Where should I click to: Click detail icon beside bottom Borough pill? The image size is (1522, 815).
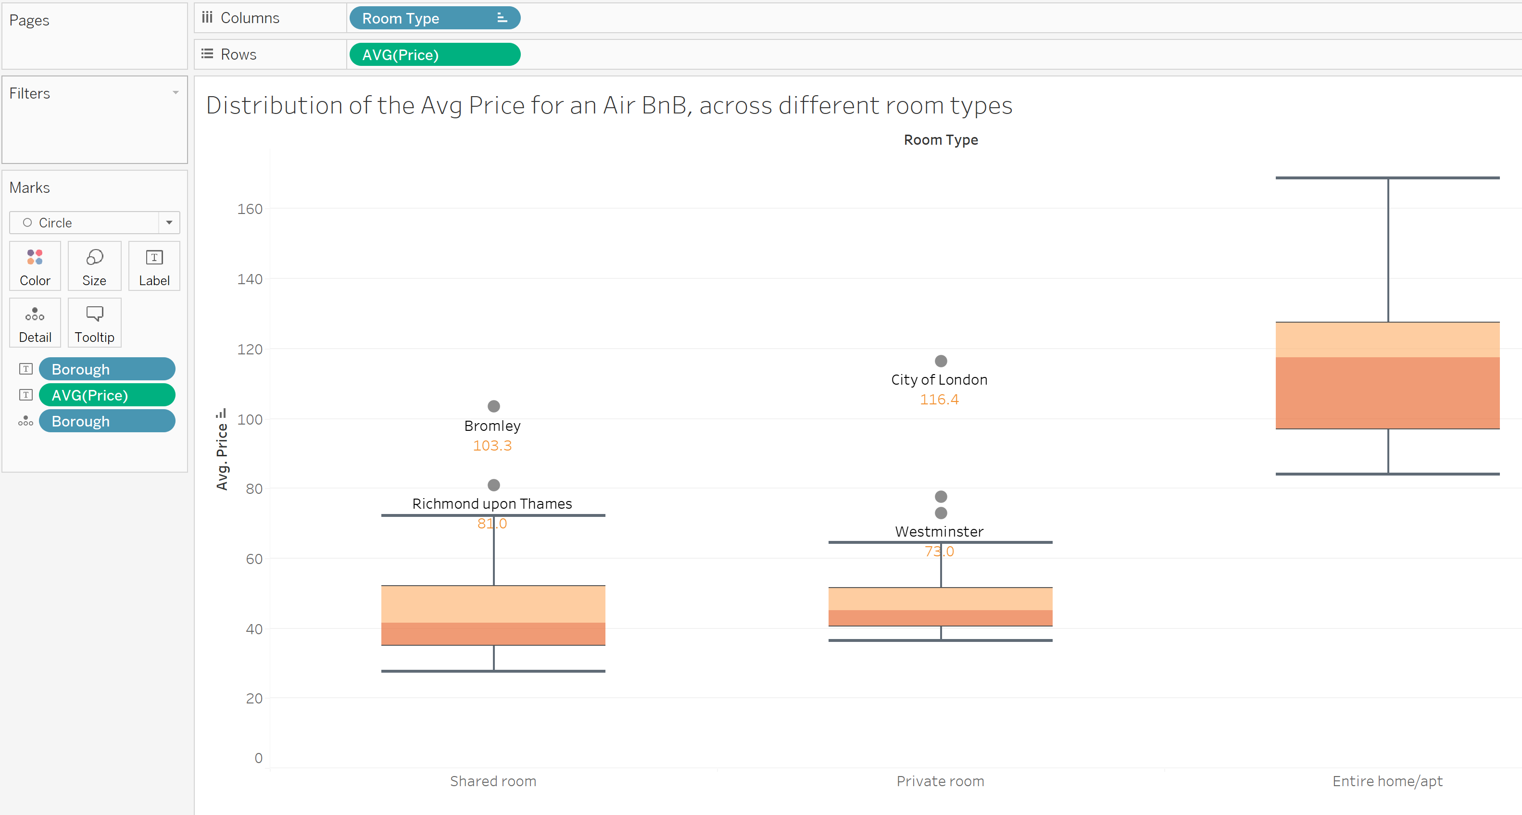[25, 421]
